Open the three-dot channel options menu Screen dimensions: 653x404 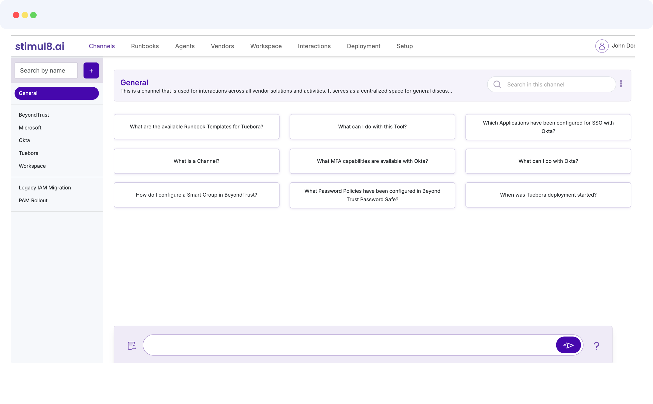[x=621, y=84]
